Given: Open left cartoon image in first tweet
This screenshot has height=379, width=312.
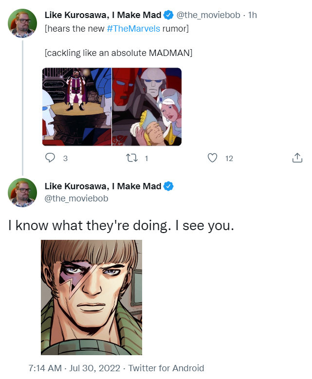Looking at the screenshot, I should (77, 107).
